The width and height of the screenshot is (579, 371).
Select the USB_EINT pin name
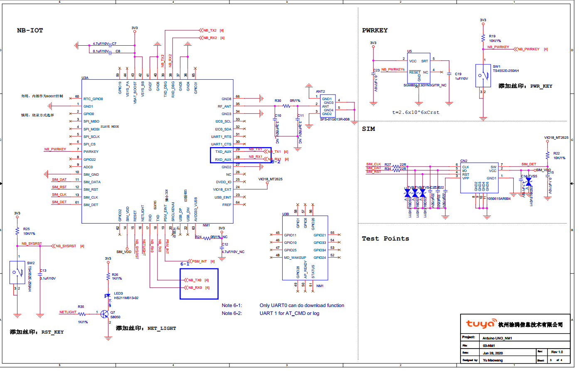click(223, 197)
